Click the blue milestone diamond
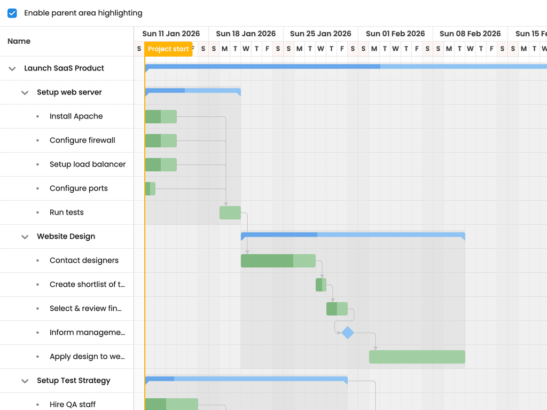This screenshot has height=410, width=547. tap(348, 333)
